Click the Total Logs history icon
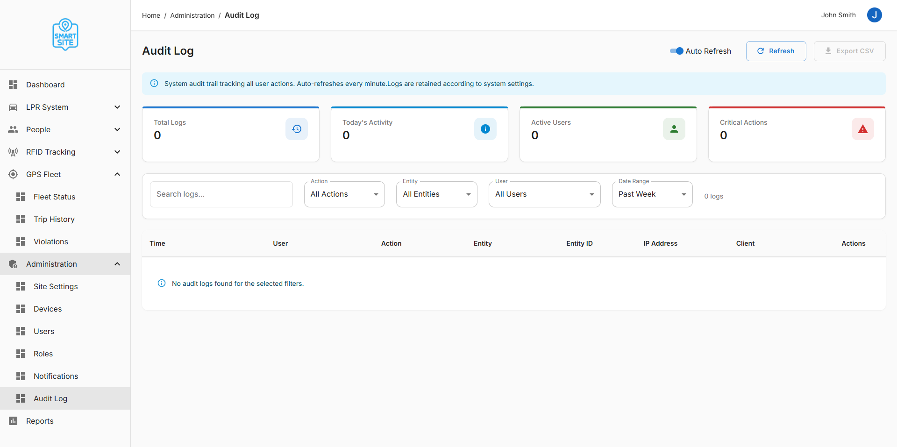 click(x=297, y=129)
